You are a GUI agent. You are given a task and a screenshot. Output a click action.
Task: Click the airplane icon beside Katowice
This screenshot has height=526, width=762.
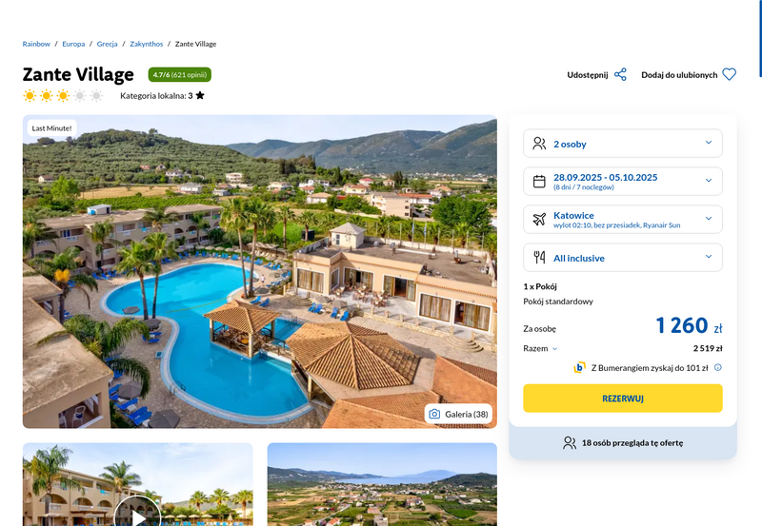(539, 220)
